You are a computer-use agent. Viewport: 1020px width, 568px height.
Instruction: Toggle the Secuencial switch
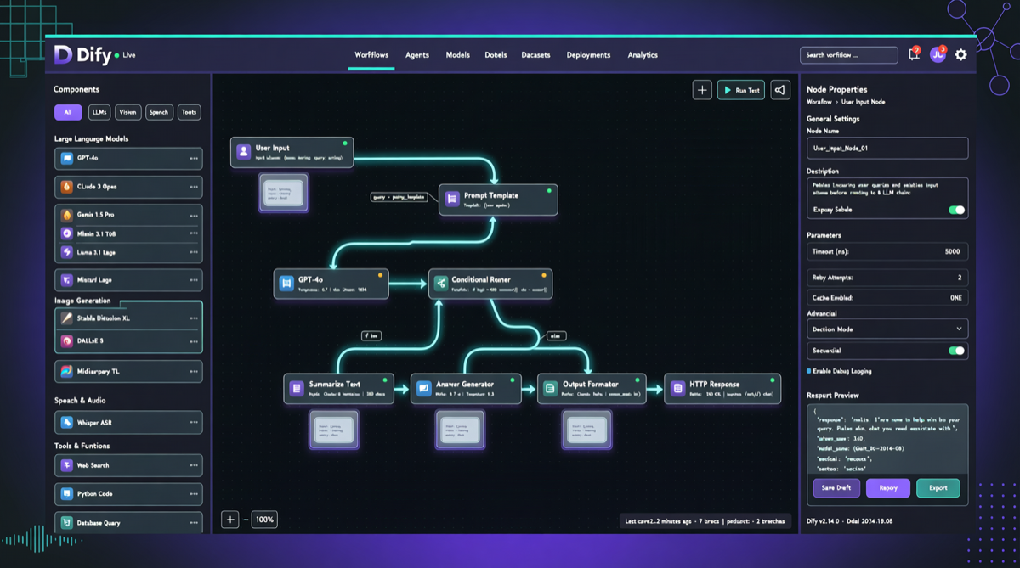957,351
